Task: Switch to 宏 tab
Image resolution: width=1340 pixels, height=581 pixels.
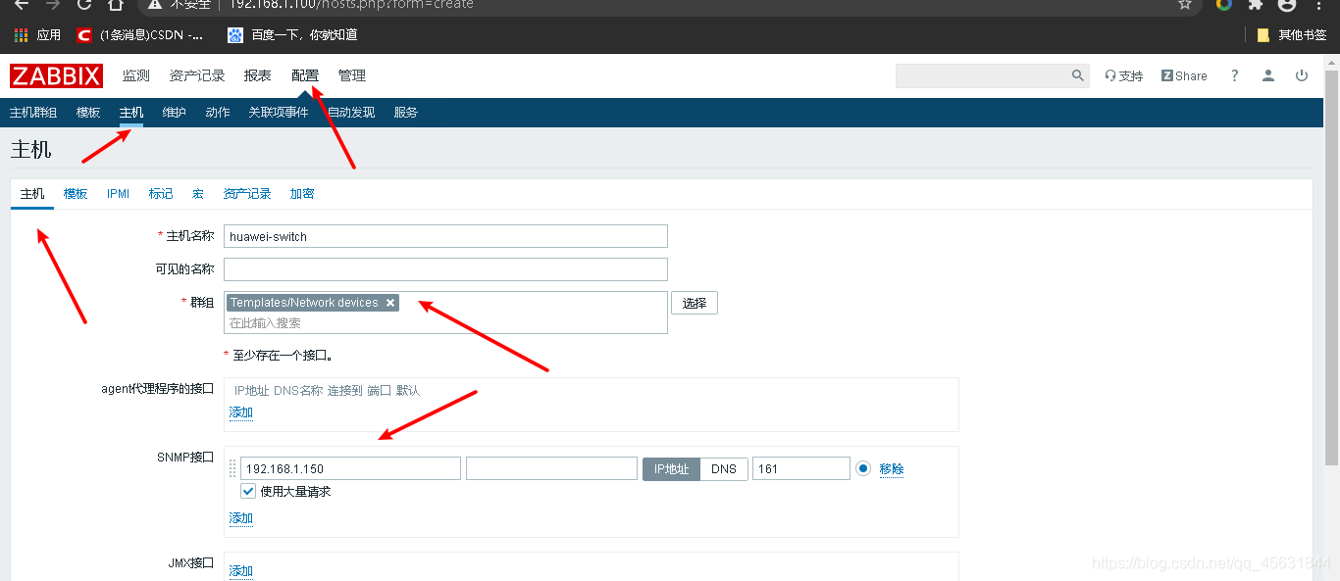Action: 198,194
